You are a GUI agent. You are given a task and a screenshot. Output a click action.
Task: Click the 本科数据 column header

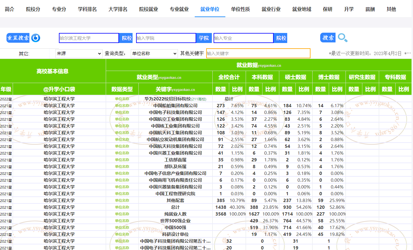(262, 77)
